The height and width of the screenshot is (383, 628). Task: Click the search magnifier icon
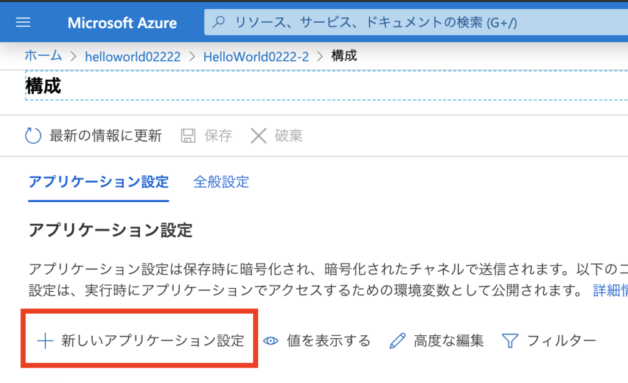(218, 21)
